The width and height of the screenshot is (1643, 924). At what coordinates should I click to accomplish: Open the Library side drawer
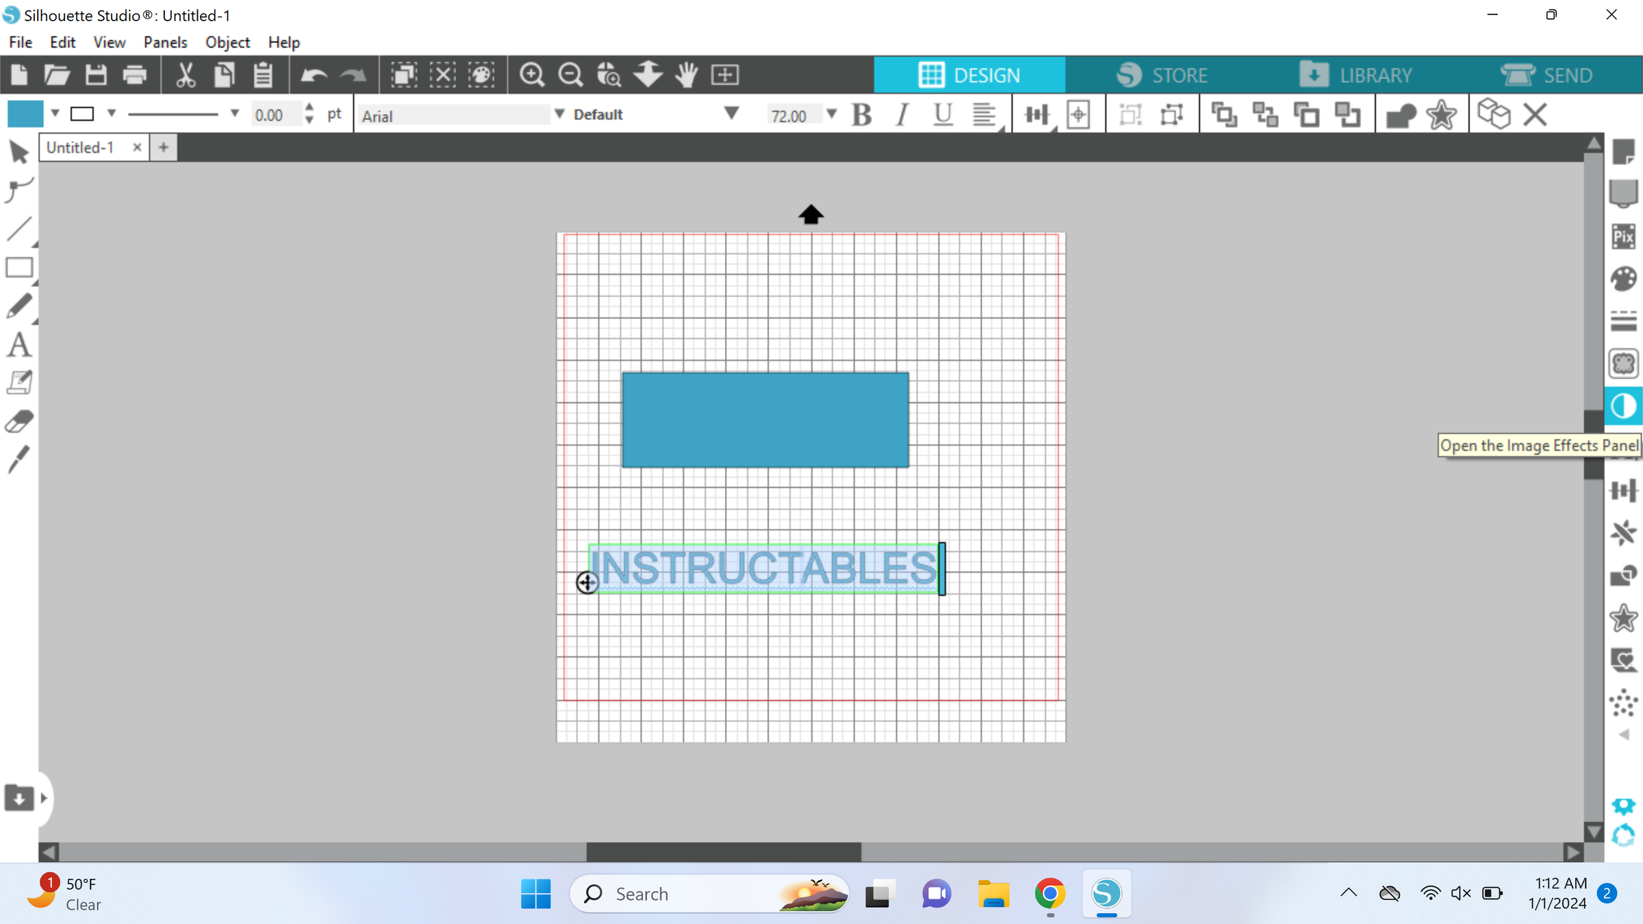tap(18, 797)
